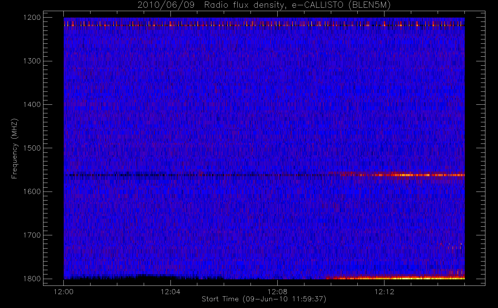Click the 1600 frequency tick label
Viewport: 498px width, 308px height.
[32, 192]
